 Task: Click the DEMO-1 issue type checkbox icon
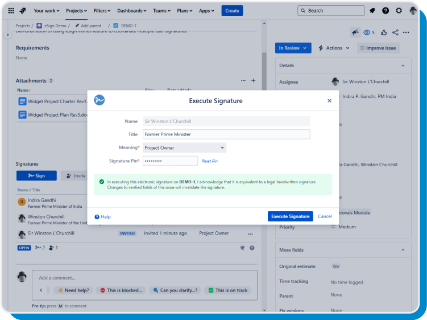116,26
